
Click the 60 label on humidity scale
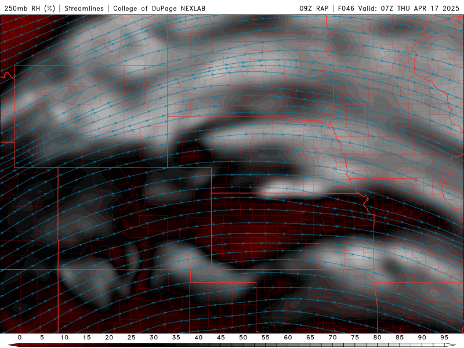click(x=288, y=338)
